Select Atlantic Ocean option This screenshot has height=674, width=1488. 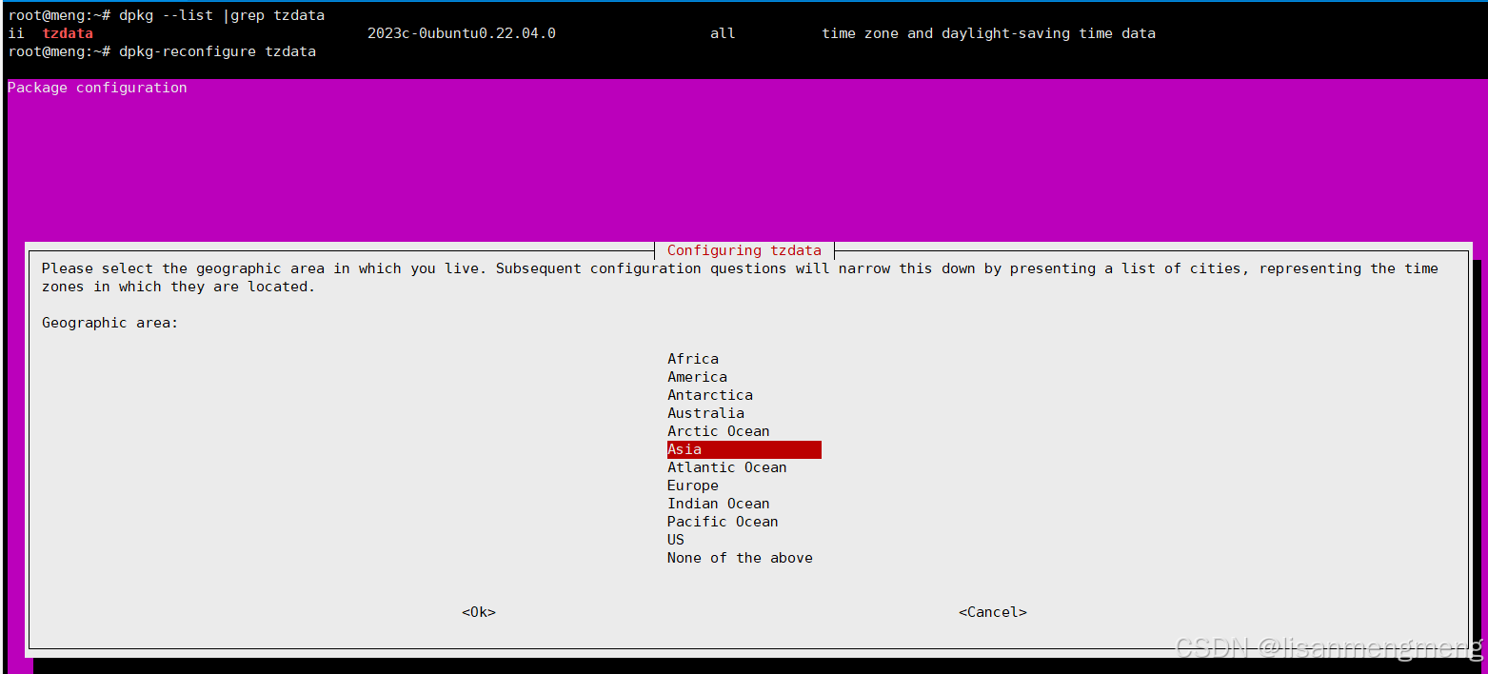coord(726,466)
